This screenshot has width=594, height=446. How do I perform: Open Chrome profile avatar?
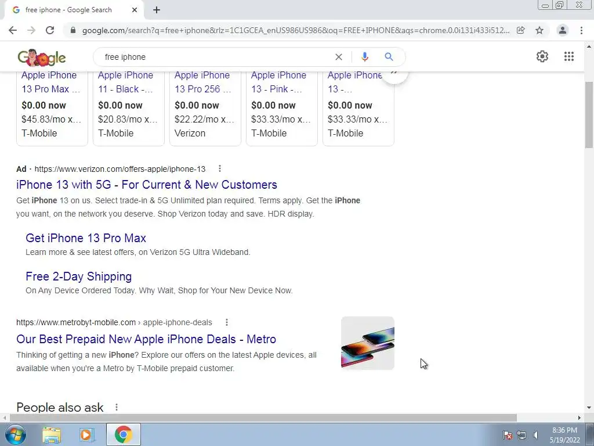click(x=563, y=30)
